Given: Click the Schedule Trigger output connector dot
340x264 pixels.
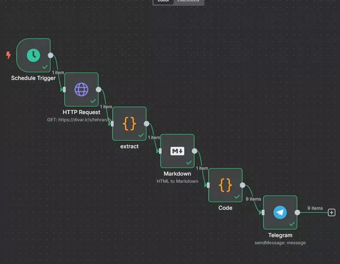Looking at the screenshot, I should coord(51,55).
